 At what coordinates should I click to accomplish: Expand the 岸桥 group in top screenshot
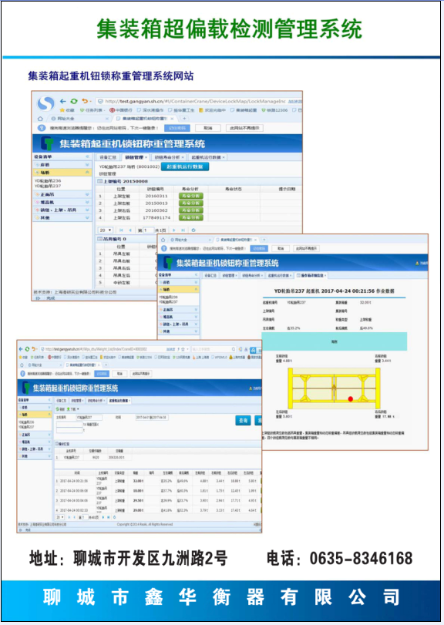tap(62, 165)
